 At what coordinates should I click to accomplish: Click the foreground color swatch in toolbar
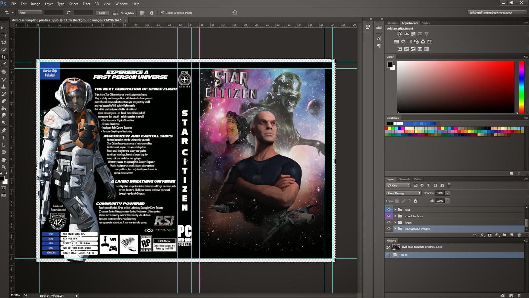click(2, 179)
